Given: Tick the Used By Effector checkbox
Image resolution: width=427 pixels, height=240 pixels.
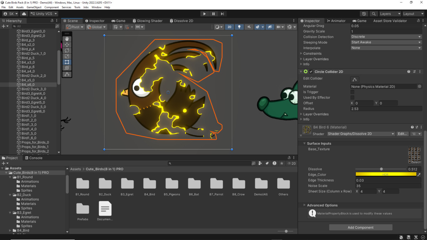Looking at the screenshot, I should [x=352, y=97].
